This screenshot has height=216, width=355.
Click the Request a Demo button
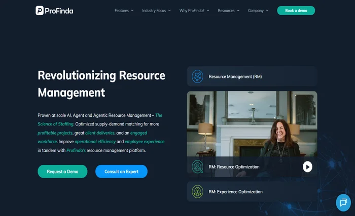[62, 171]
